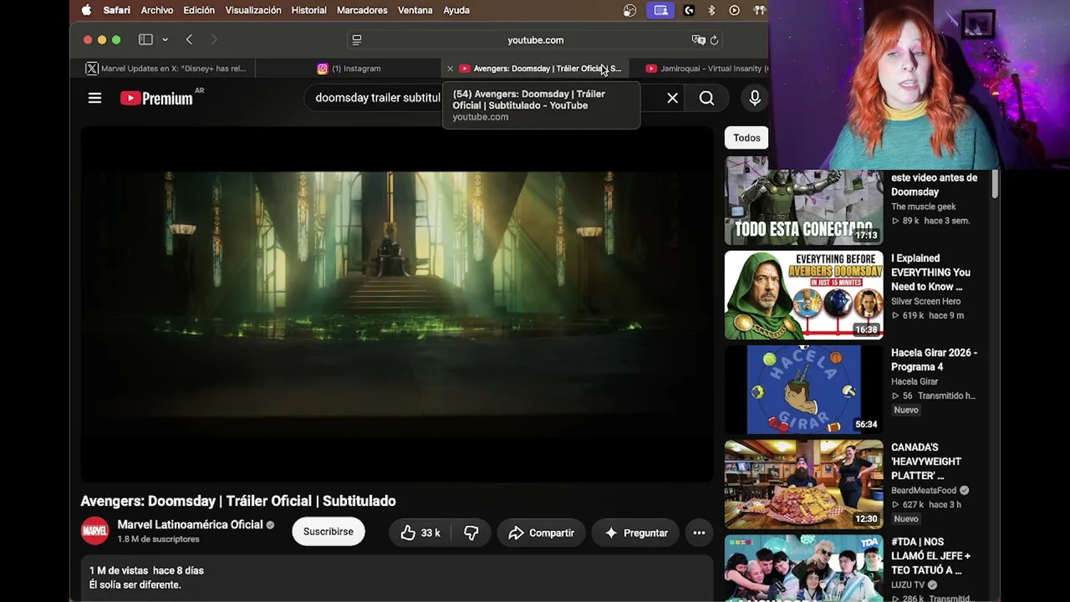Share the video using Compartir
The image size is (1070, 602).
tap(541, 533)
